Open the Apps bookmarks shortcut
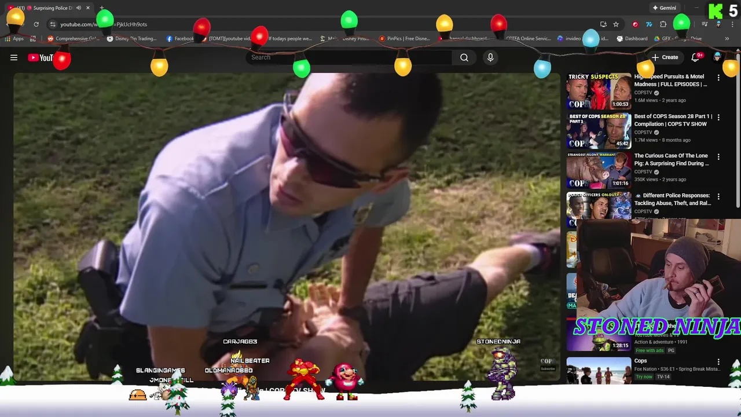741x417 pixels. point(14,39)
